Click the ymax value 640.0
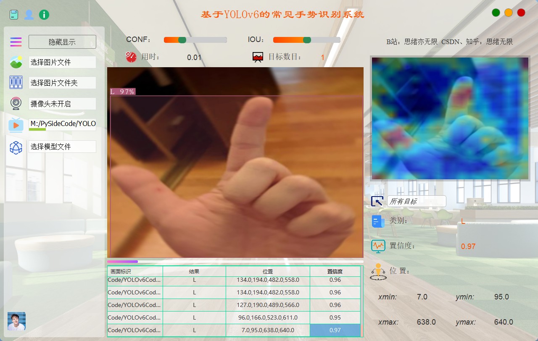 tap(504, 322)
